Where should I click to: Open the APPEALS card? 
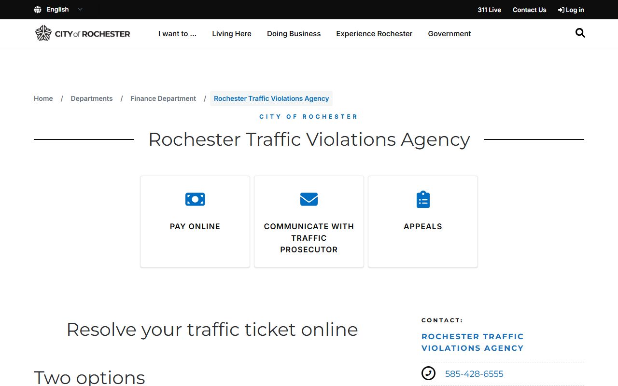pos(423,221)
